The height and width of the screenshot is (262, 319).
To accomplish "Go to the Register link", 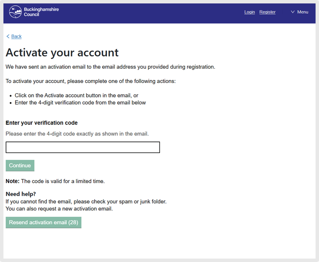I will [x=267, y=12].
